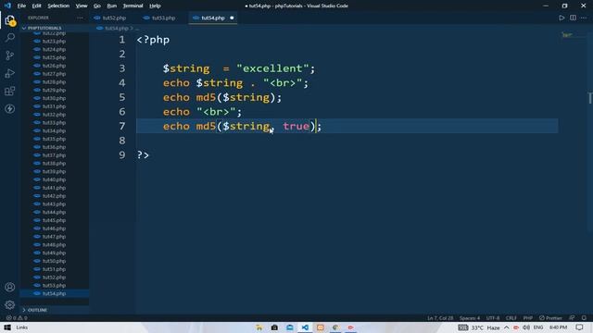Open the volume control in system tray
This screenshot has width=593, height=333.
[x=526, y=327]
